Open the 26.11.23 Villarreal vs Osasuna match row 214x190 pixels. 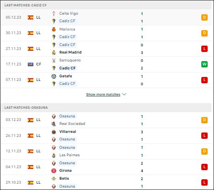click(x=106, y=136)
